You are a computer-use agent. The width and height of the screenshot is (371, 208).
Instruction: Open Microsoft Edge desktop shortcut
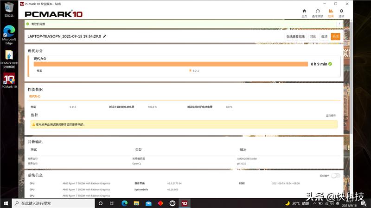click(x=9, y=35)
